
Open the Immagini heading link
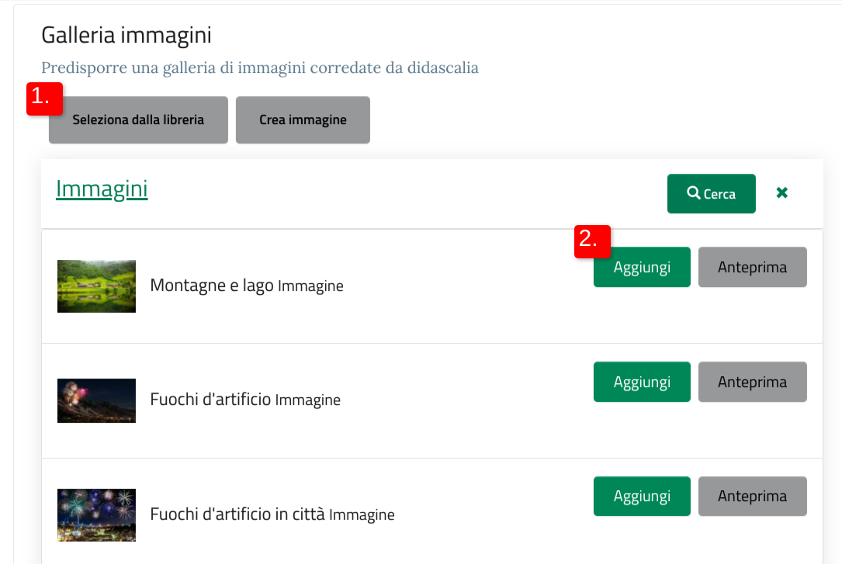pyautogui.click(x=102, y=189)
